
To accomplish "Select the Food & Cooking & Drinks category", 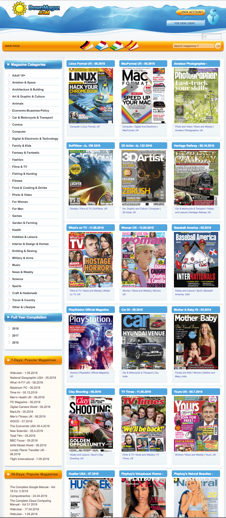I will tap(30, 188).
